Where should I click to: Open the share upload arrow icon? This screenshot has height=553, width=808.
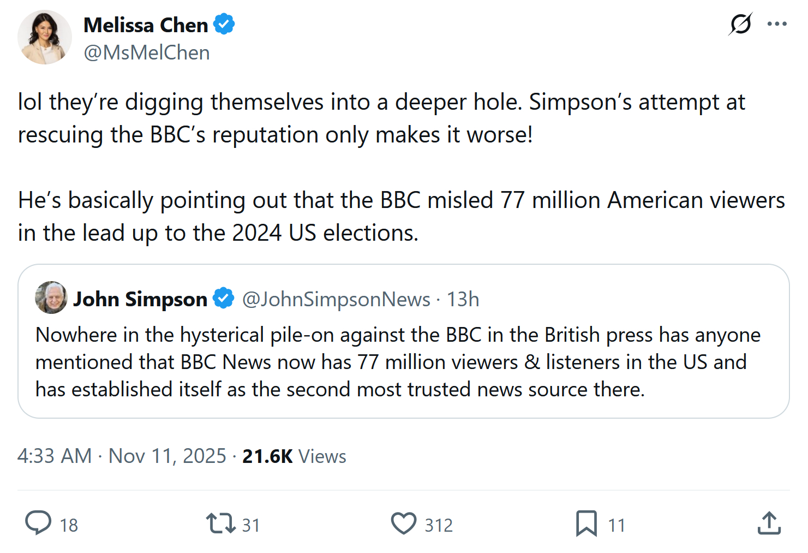click(x=769, y=523)
